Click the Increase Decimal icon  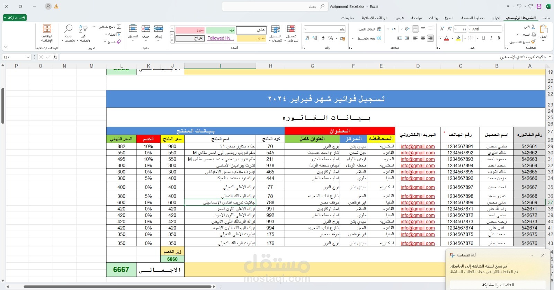tap(315, 38)
